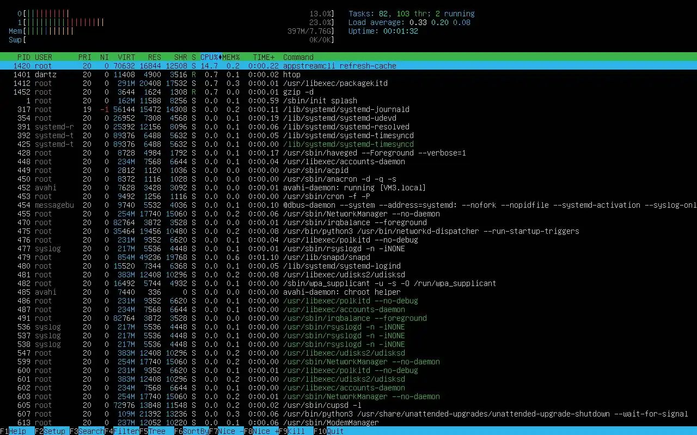Screen dimensions: 697x435
Task: Switch to Tree view via F5
Action: [x=157, y=431]
